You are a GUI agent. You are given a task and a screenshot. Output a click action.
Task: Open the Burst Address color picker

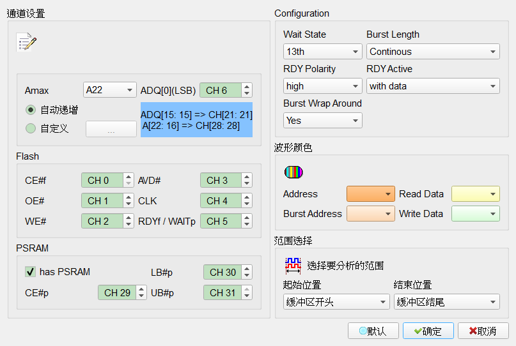[371, 214]
